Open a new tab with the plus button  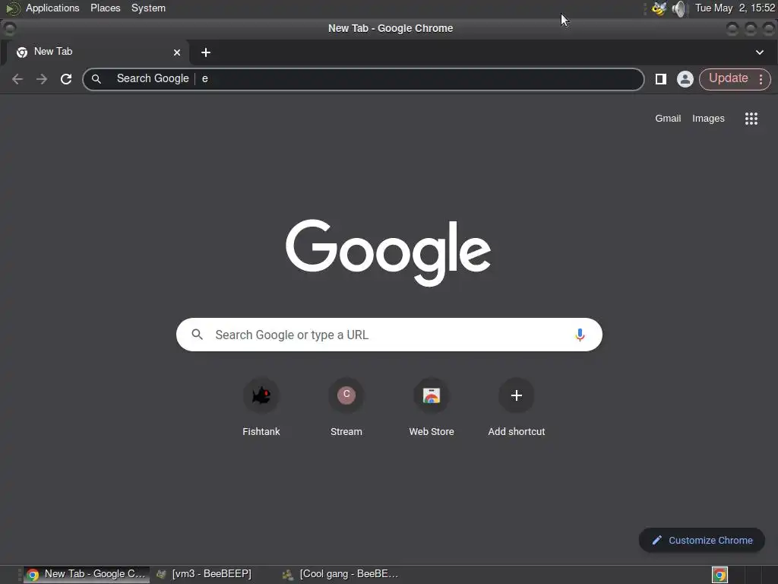point(206,52)
